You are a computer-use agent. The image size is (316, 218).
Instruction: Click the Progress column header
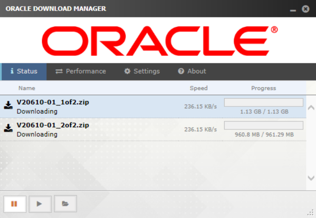[264, 88]
